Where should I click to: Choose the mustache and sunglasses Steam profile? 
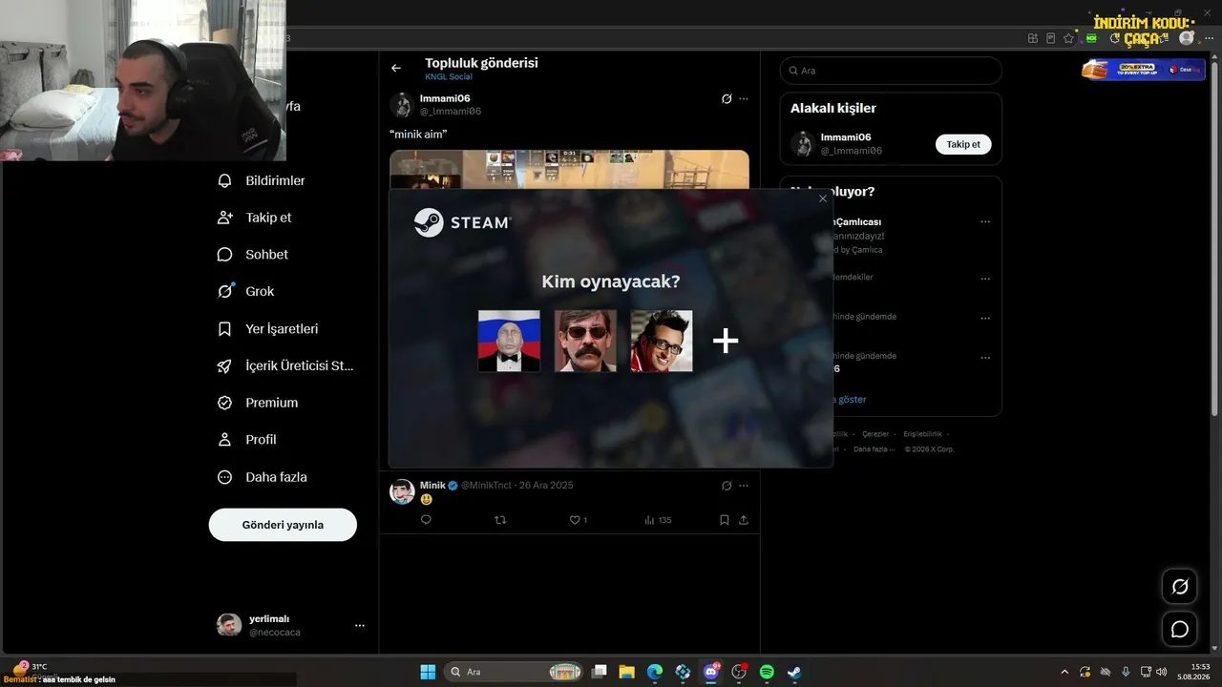point(585,341)
